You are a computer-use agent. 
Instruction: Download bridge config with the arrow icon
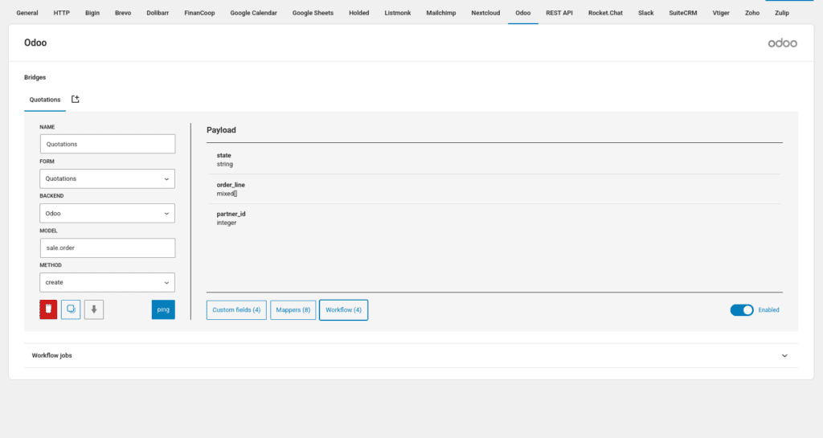[x=94, y=309]
